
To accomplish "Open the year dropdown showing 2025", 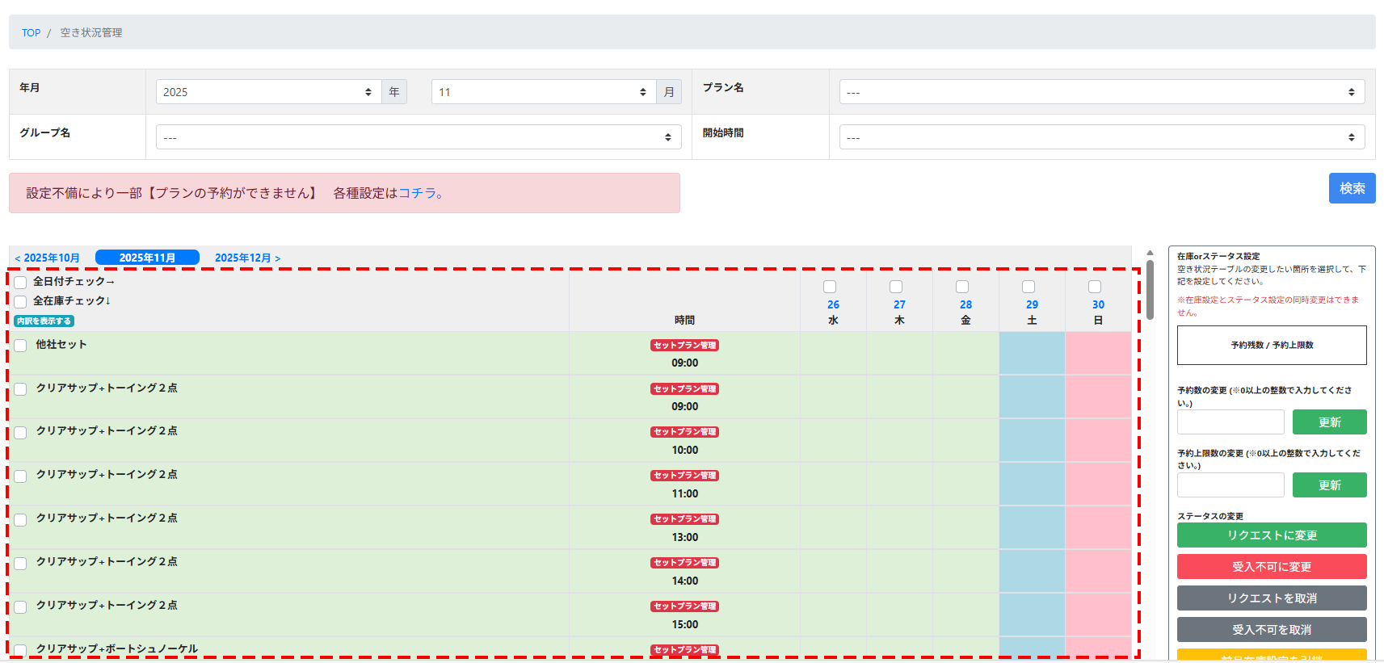I will [x=268, y=92].
